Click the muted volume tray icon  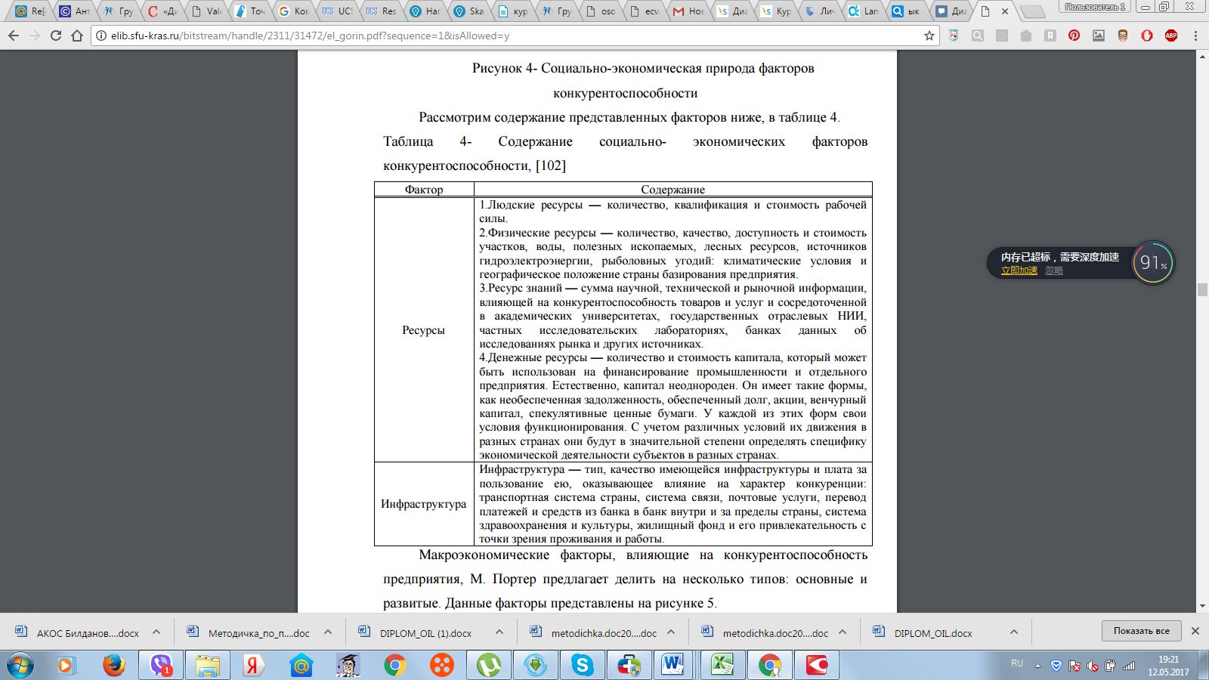point(1093,666)
